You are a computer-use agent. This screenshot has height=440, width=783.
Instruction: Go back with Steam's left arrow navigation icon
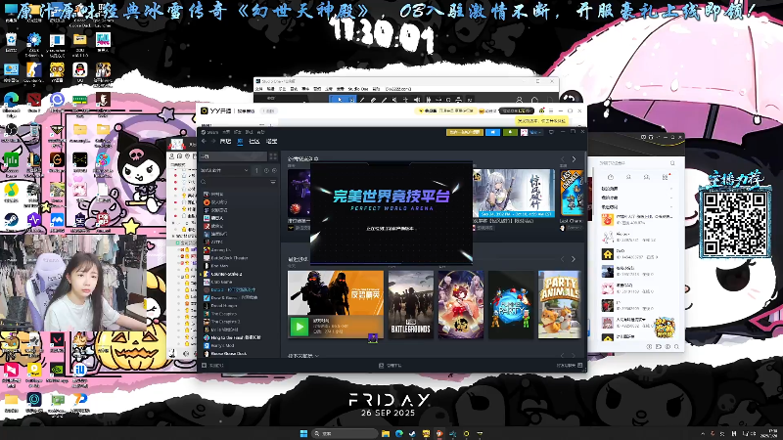(x=204, y=142)
